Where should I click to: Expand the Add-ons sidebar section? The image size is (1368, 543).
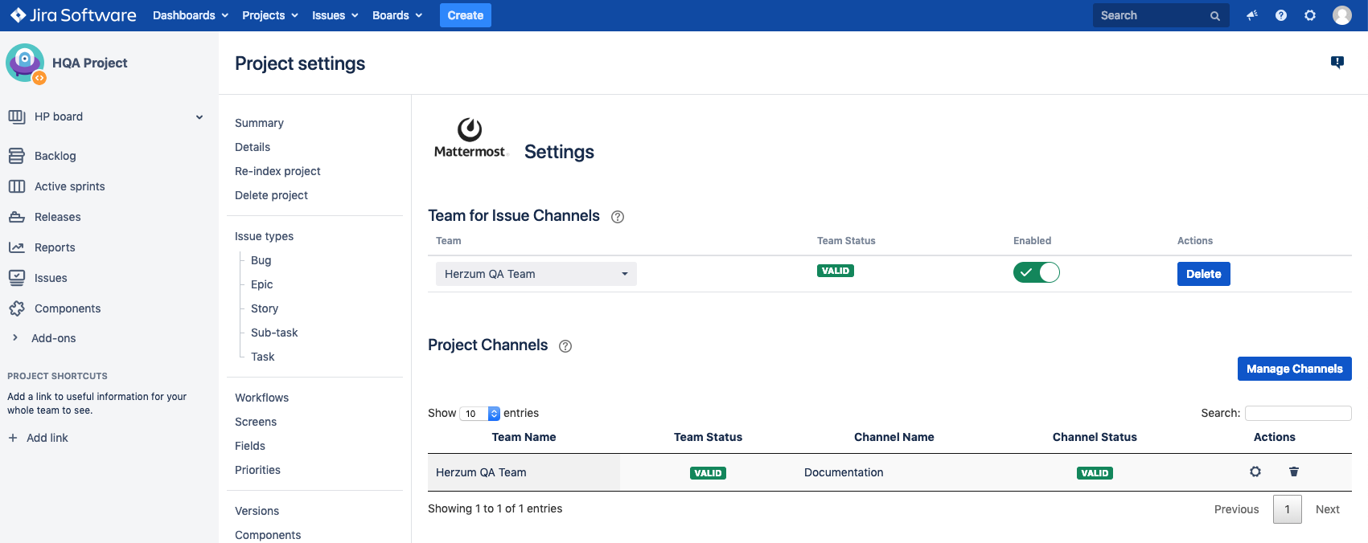15,338
